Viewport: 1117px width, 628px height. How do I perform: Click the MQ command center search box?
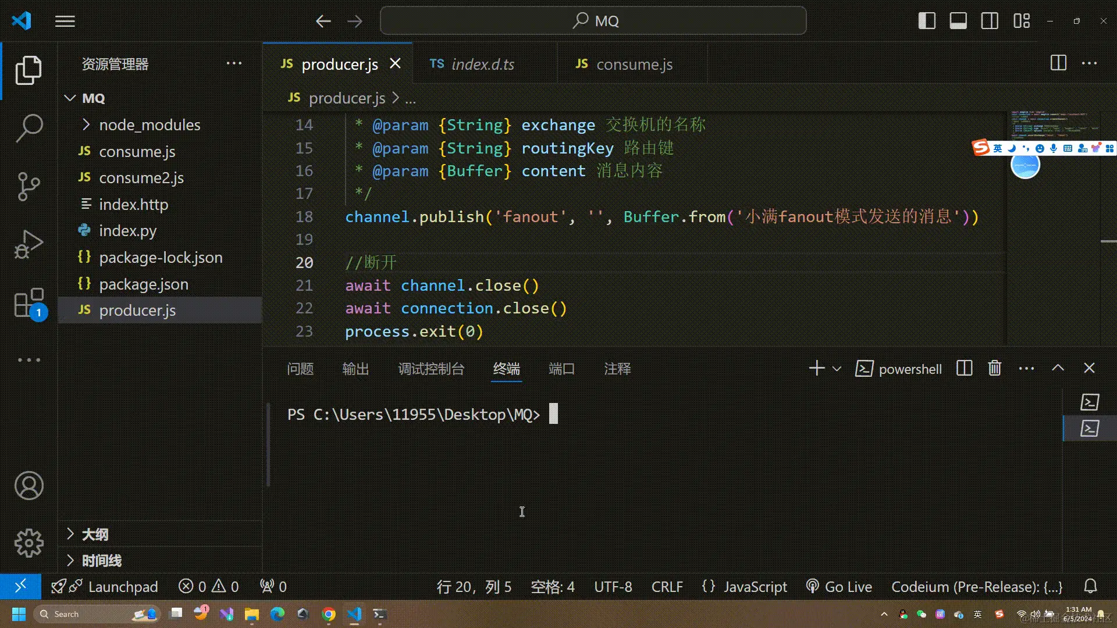593,21
